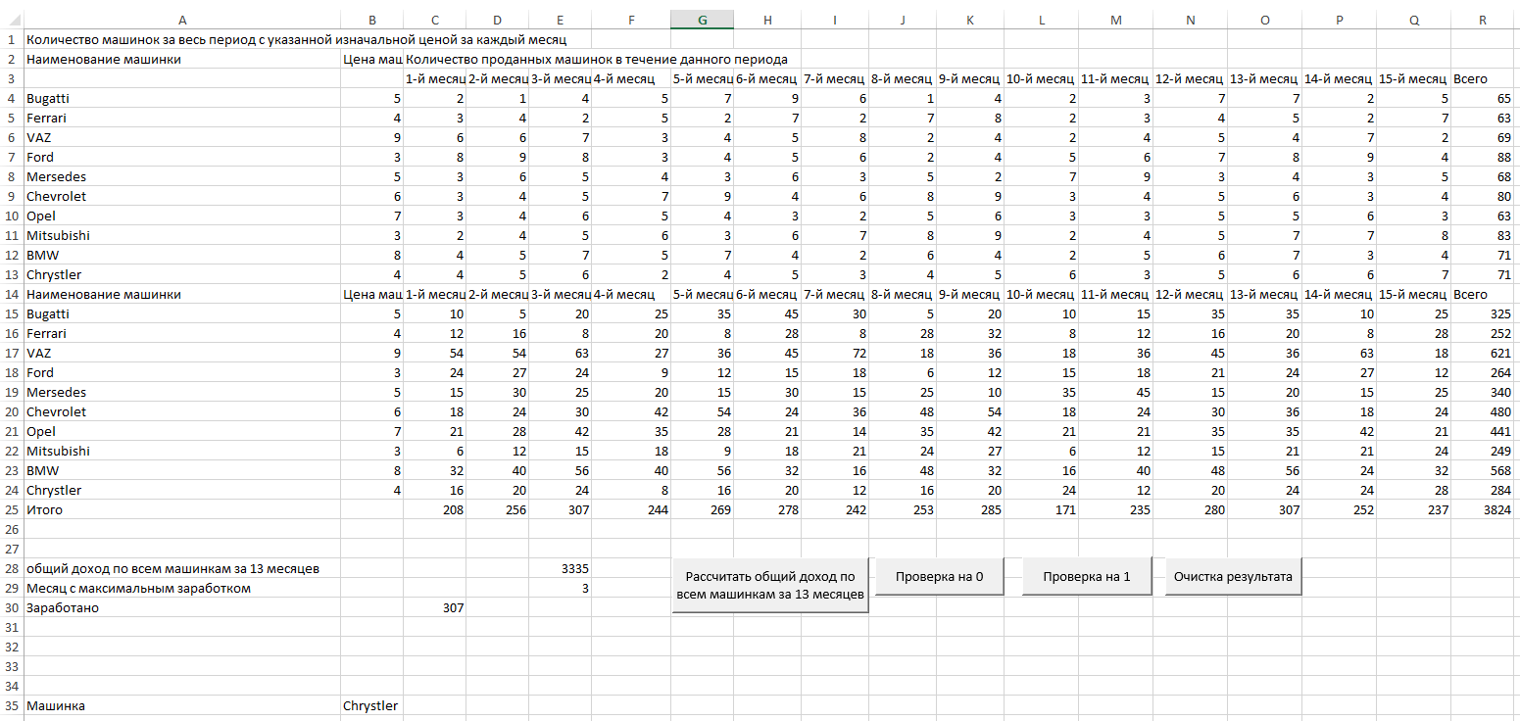Select Наименование машинки cell in row 14
The image size is (1520, 721).
pyautogui.click(x=182, y=294)
